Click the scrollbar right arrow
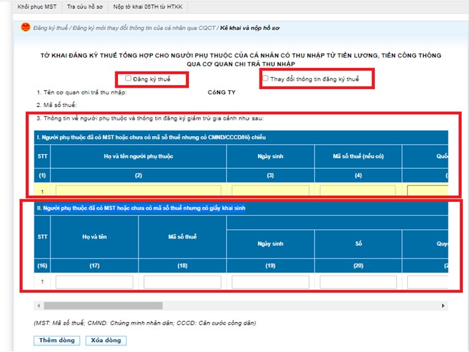The height and width of the screenshot is (352, 469). 443,306
